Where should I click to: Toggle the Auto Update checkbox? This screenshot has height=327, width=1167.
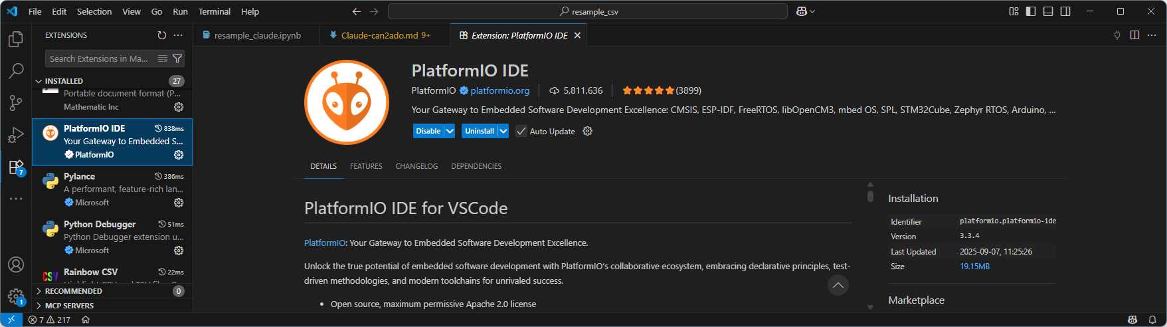coord(521,131)
